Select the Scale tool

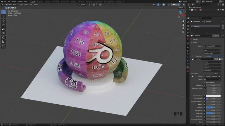[3, 29]
